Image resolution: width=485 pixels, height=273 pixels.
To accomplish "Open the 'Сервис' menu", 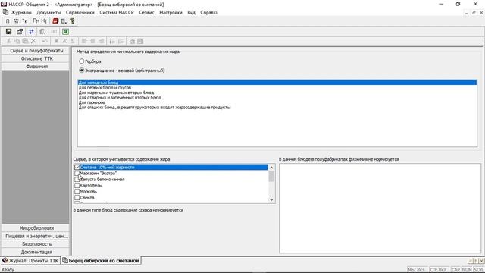I will (x=146, y=12).
